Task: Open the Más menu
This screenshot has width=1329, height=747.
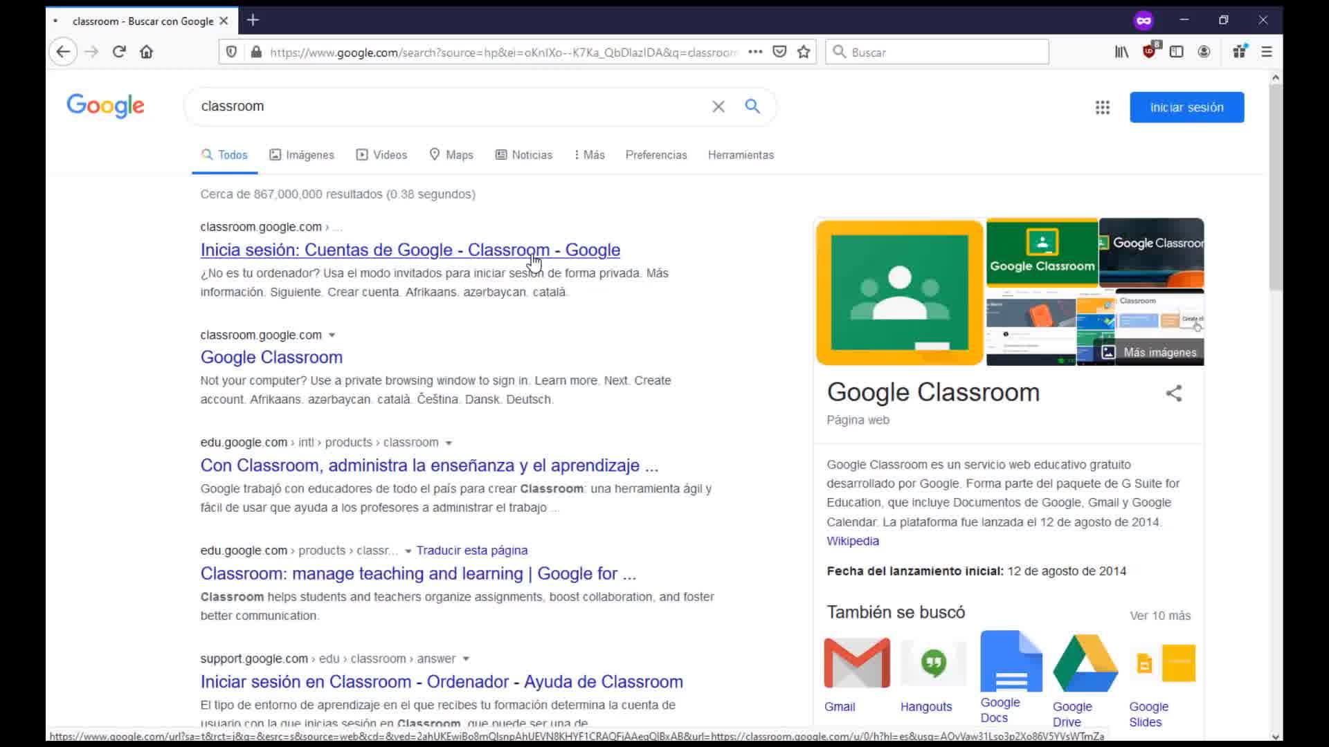Action: (590, 155)
